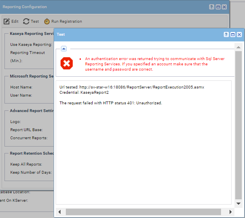Viewport: 245px width, 218px height.
Task: Click the Run Registration stopwatch icon
Action: (47, 21)
